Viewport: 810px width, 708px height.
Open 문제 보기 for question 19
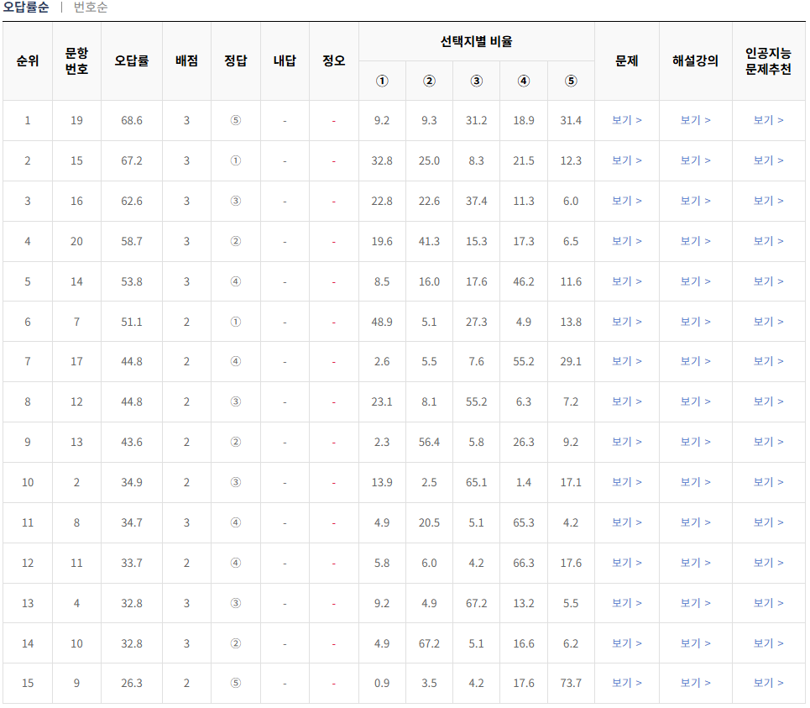click(627, 120)
